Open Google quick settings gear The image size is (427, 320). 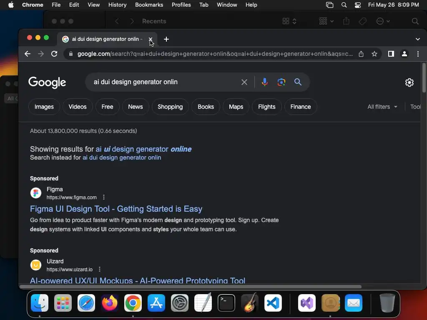coord(409,82)
